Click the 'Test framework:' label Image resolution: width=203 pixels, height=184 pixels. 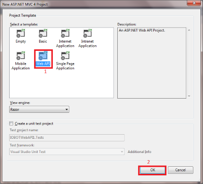22,145
